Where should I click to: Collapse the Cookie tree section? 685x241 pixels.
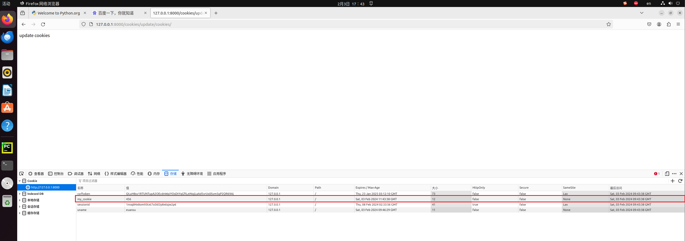pos(20,181)
